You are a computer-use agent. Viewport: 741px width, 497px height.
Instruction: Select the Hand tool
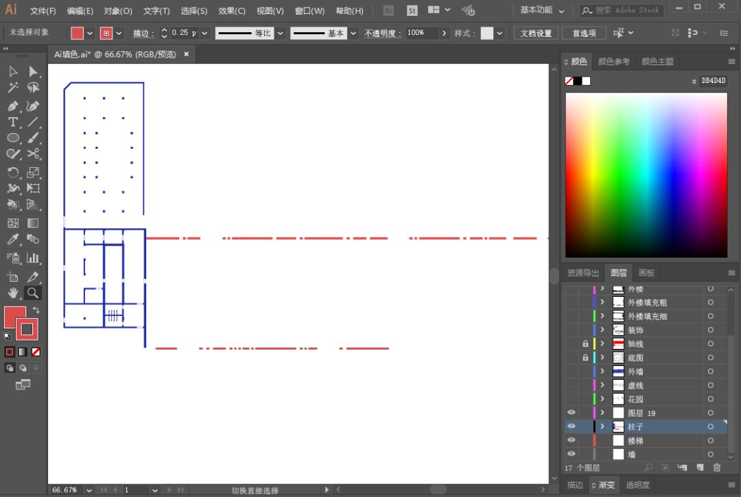[13, 293]
